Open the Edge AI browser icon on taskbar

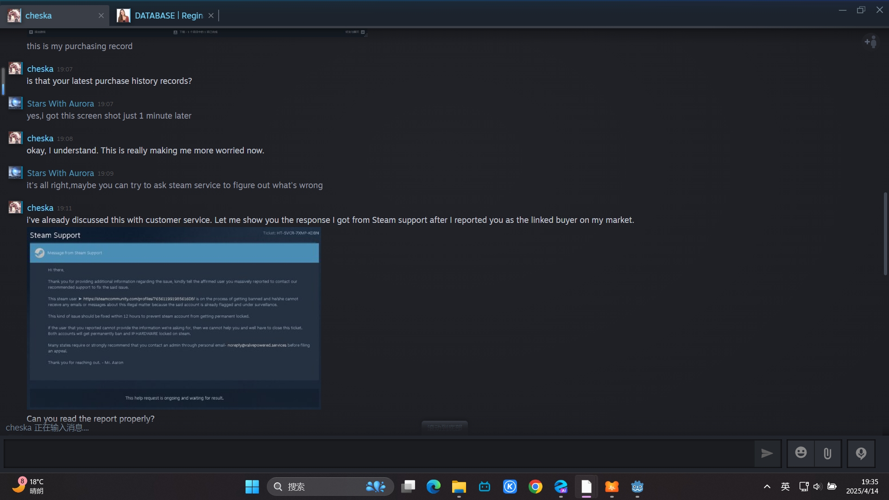point(561,487)
